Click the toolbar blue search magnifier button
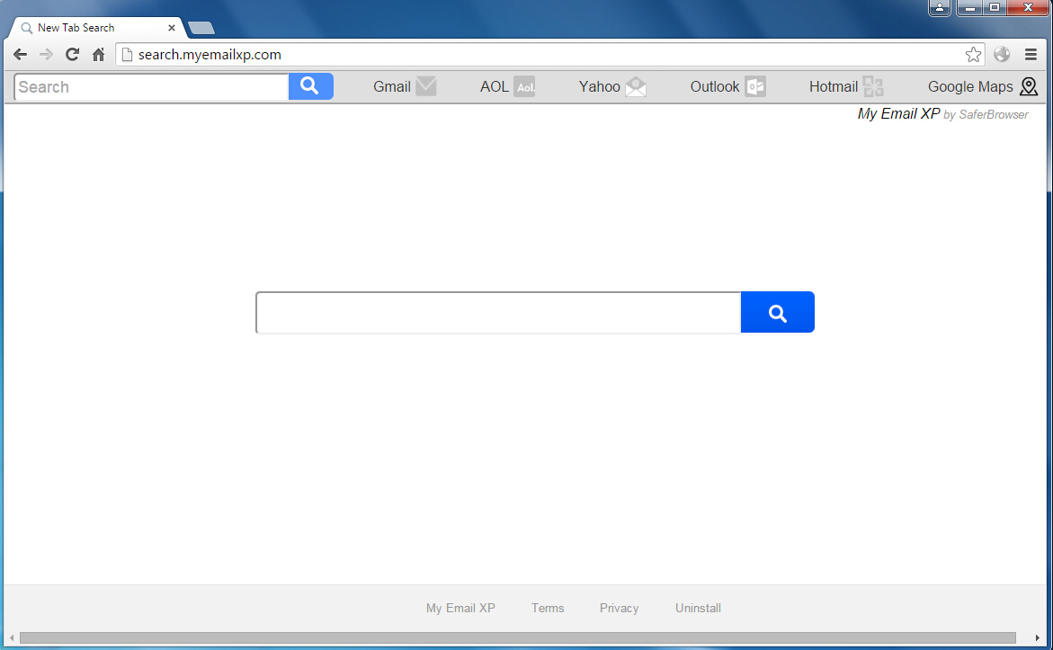Image resolution: width=1053 pixels, height=650 pixels. [x=311, y=86]
